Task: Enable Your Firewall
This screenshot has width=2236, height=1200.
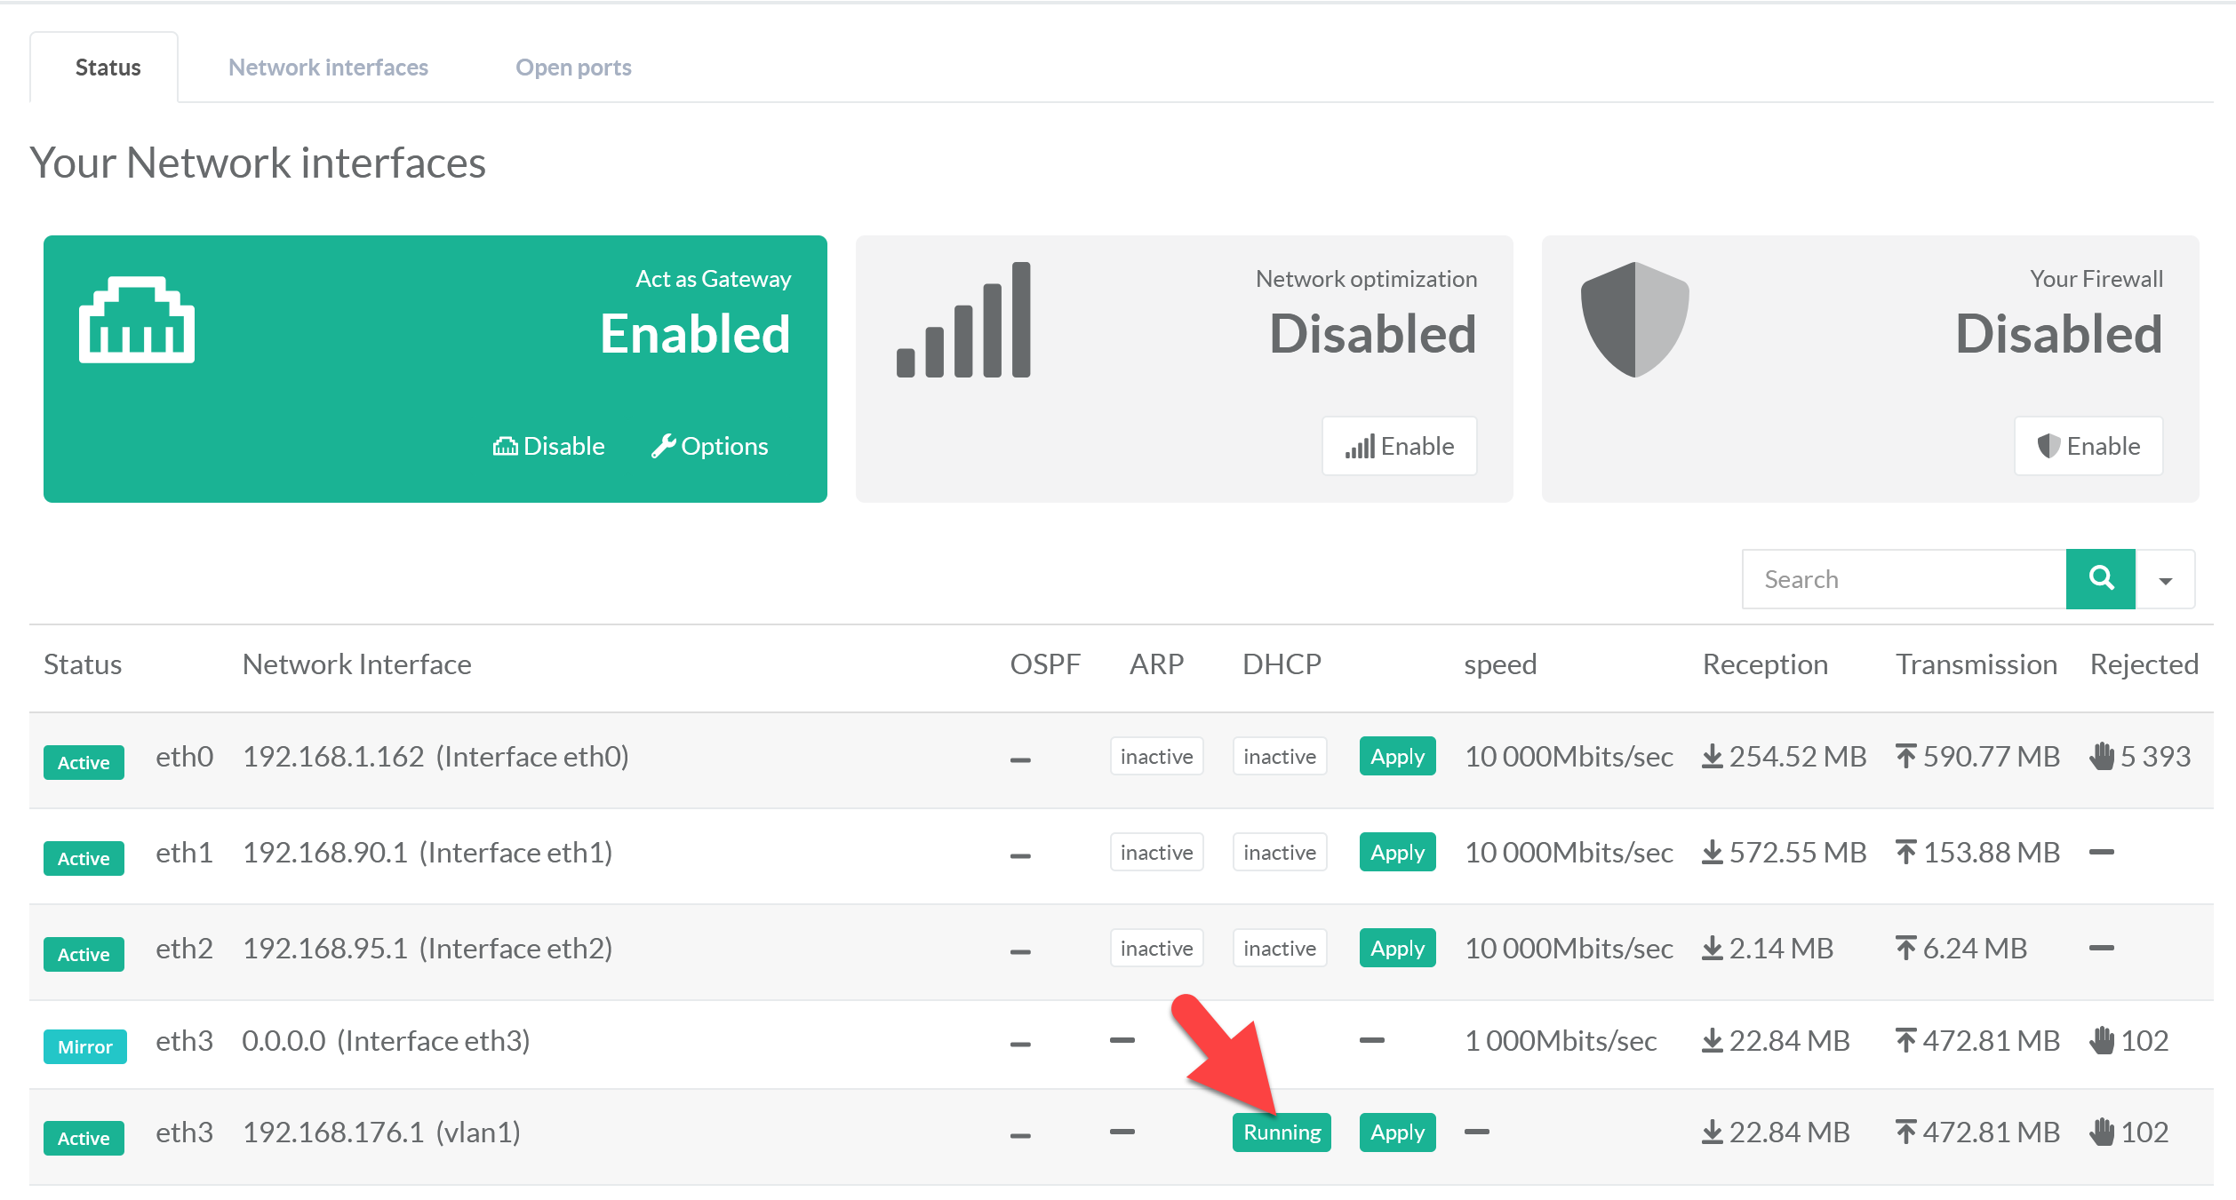Action: (x=2088, y=446)
